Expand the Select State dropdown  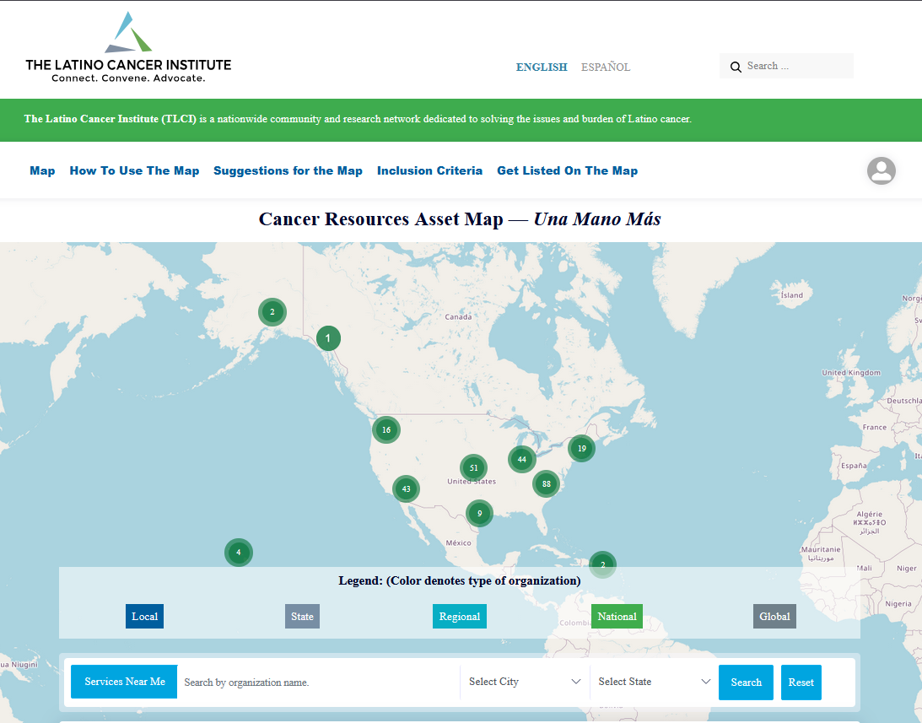coord(654,681)
